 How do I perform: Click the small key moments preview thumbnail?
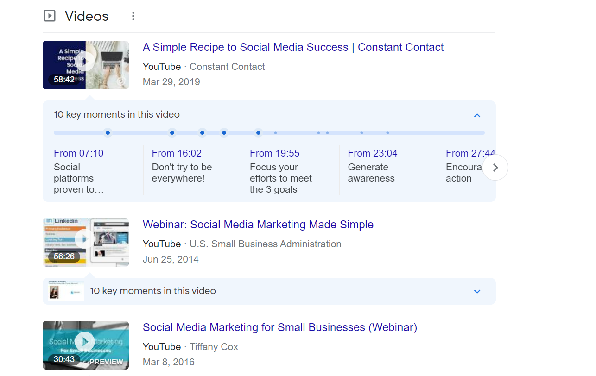tap(66, 292)
